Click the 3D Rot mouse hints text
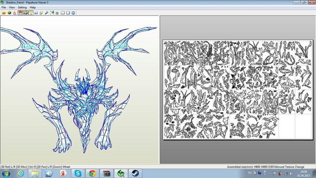The image size is (316, 178). point(35,167)
